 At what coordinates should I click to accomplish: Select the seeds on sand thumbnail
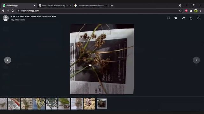89,104
